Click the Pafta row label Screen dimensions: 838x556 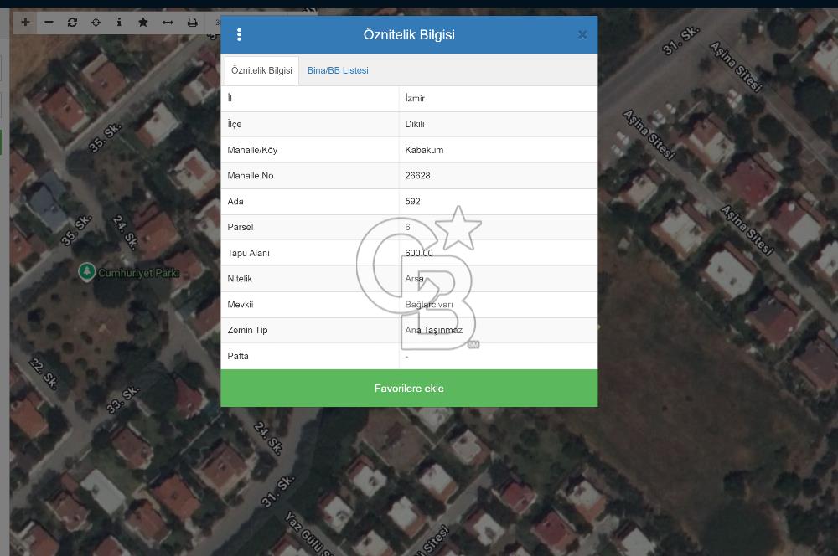238,356
